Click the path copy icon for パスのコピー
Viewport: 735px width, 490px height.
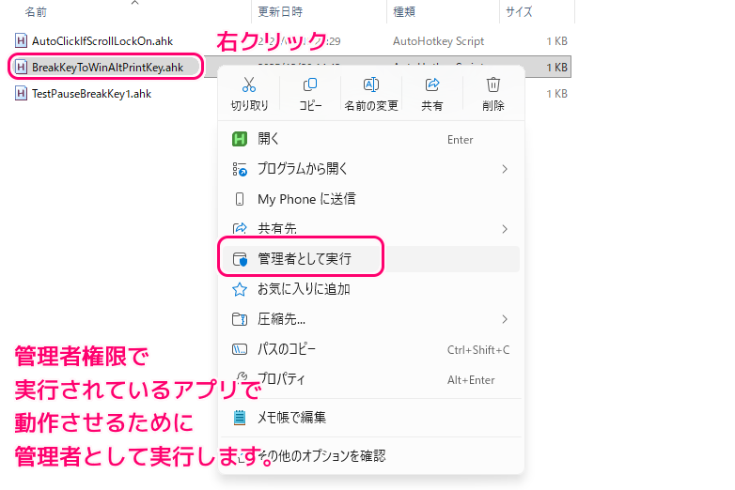tap(240, 349)
